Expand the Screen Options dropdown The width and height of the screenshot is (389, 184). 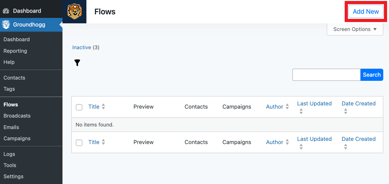(x=355, y=29)
